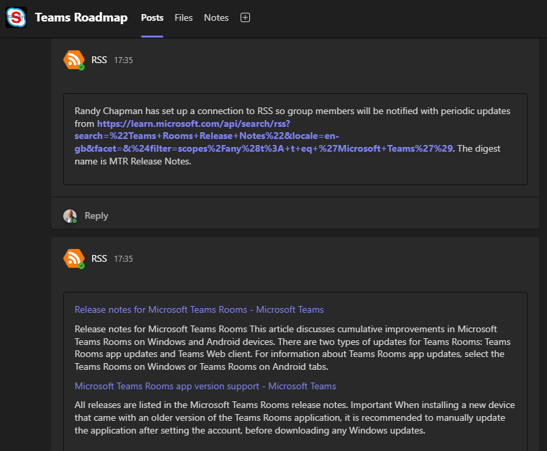Open Microsoft Teams Rooms app version support link
The height and width of the screenshot is (451, 547).
click(x=205, y=386)
